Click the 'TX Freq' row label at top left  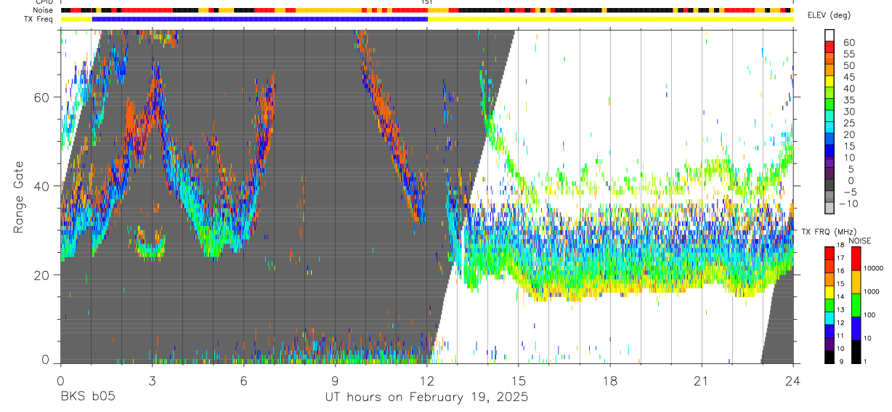tap(37, 19)
